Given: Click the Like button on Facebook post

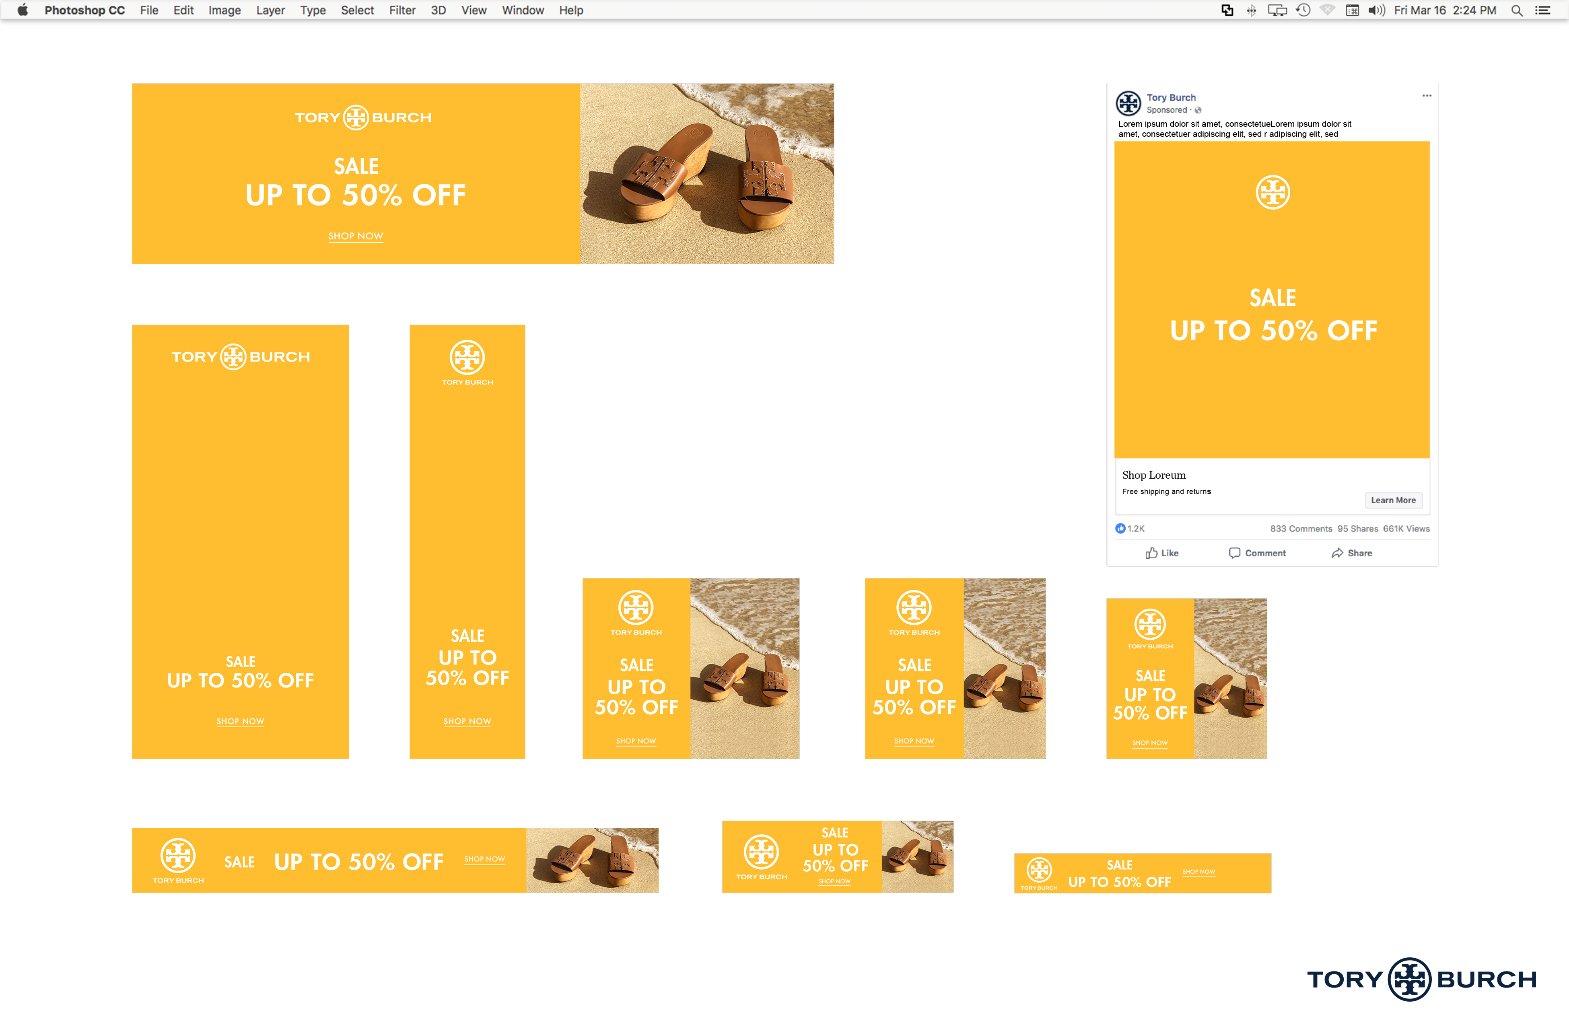Looking at the screenshot, I should pyautogui.click(x=1161, y=553).
